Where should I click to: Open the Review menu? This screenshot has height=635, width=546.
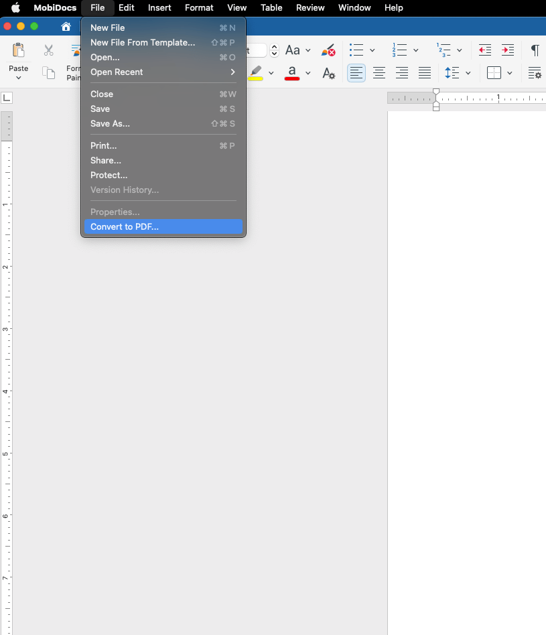pyautogui.click(x=310, y=8)
